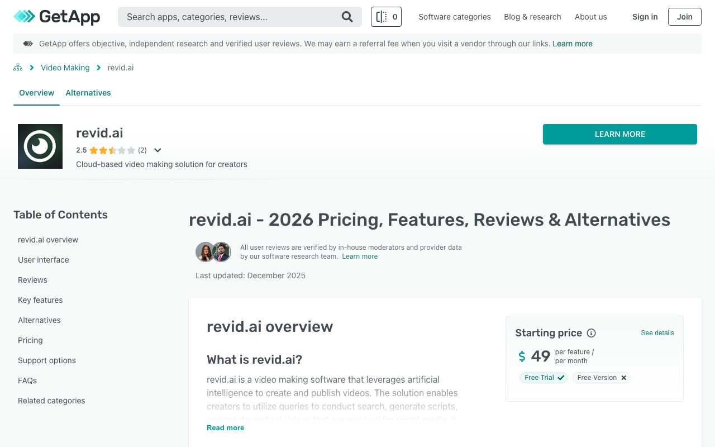Open Learn more about verified reviews
This screenshot has height=447, width=715.
pos(360,256)
